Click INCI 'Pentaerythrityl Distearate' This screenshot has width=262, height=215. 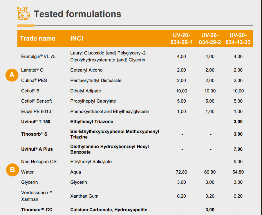tap(96, 80)
